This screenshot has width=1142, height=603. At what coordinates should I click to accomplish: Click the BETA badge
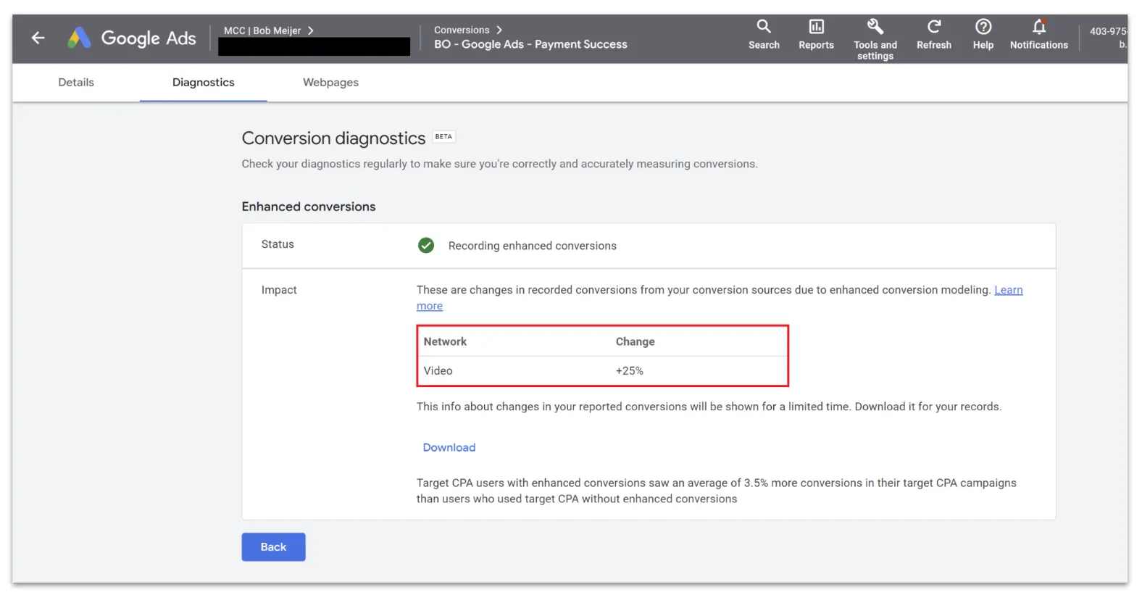[x=443, y=136]
